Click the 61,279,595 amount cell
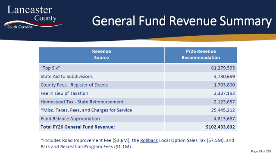Image resolution: width=276 pixels, height=155 pixels. [x=201, y=68]
